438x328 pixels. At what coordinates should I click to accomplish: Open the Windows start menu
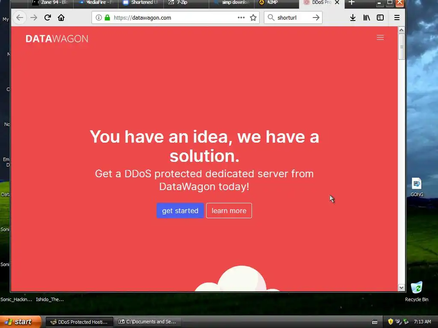coord(21,322)
